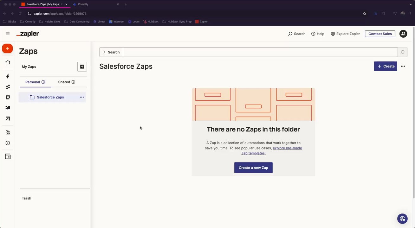Click the header Search link
Screen dimensions: 415x228
(297, 34)
